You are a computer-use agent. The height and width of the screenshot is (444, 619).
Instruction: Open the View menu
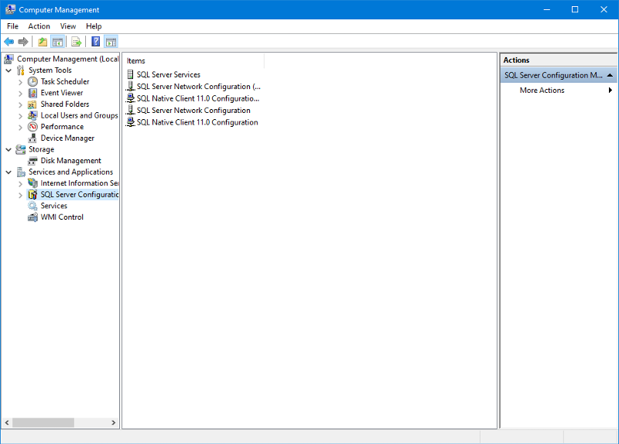68,26
